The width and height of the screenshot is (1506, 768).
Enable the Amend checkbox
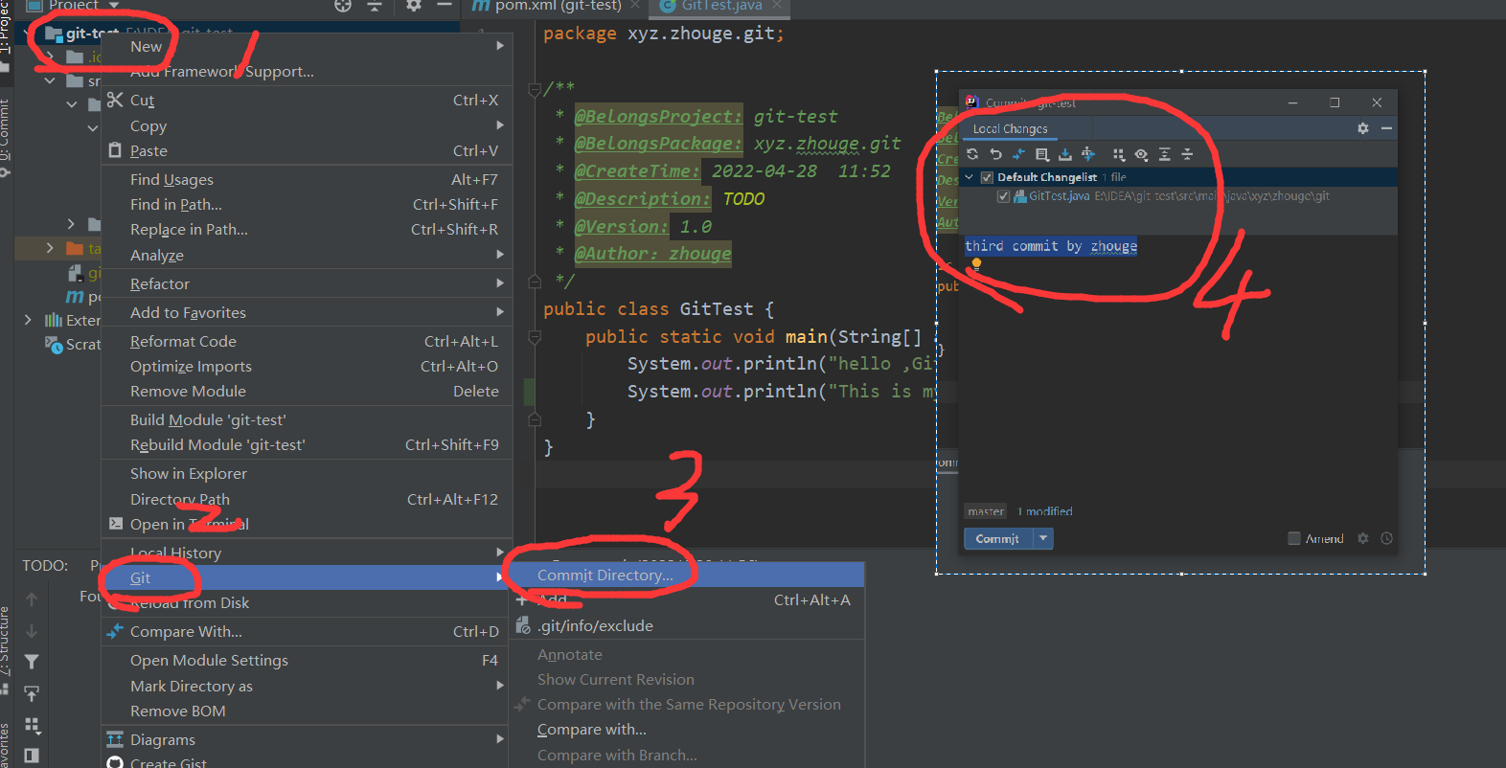[1294, 538]
